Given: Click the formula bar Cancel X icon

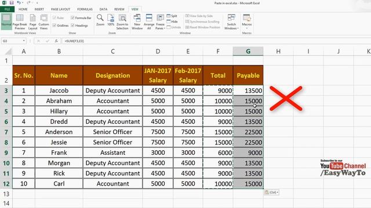Looking at the screenshot, I should click(x=38, y=41).
